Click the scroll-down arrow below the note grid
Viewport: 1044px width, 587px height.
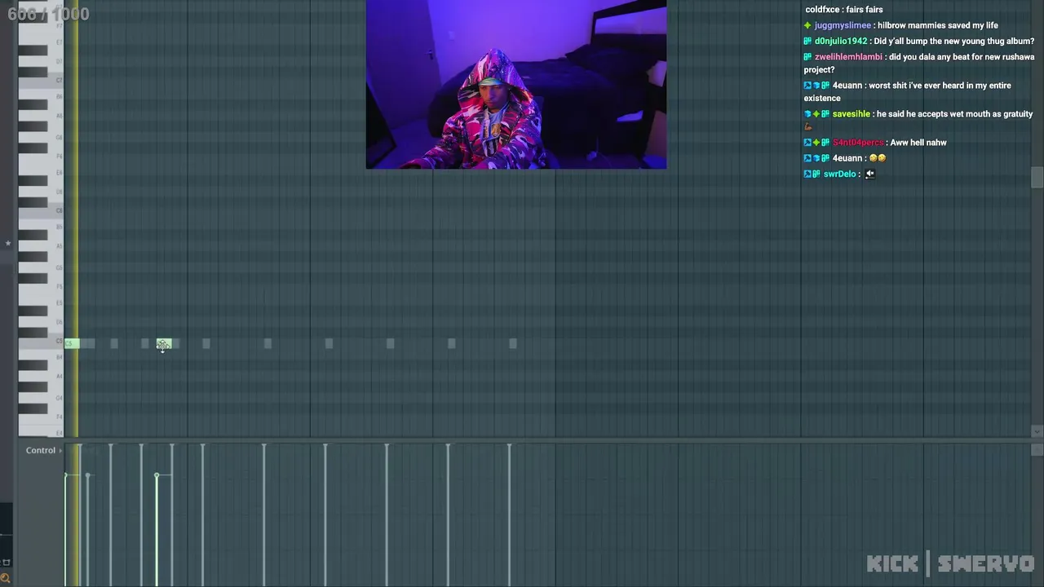tap(1037, 432)
